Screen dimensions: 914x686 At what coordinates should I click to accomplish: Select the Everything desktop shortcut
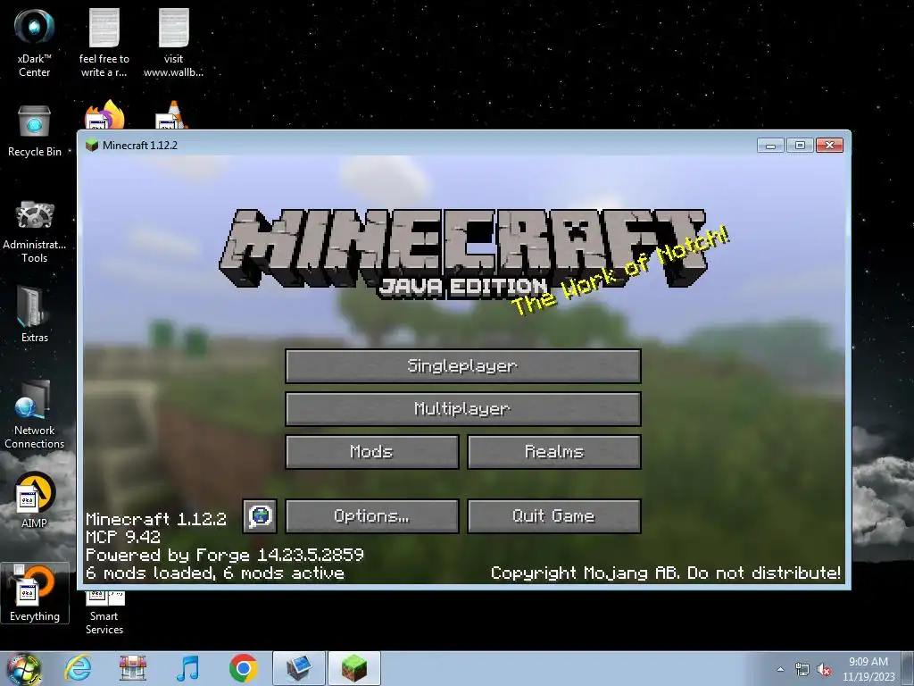click(35, 593)
